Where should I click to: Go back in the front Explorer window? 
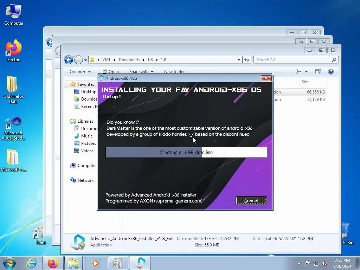69,60
